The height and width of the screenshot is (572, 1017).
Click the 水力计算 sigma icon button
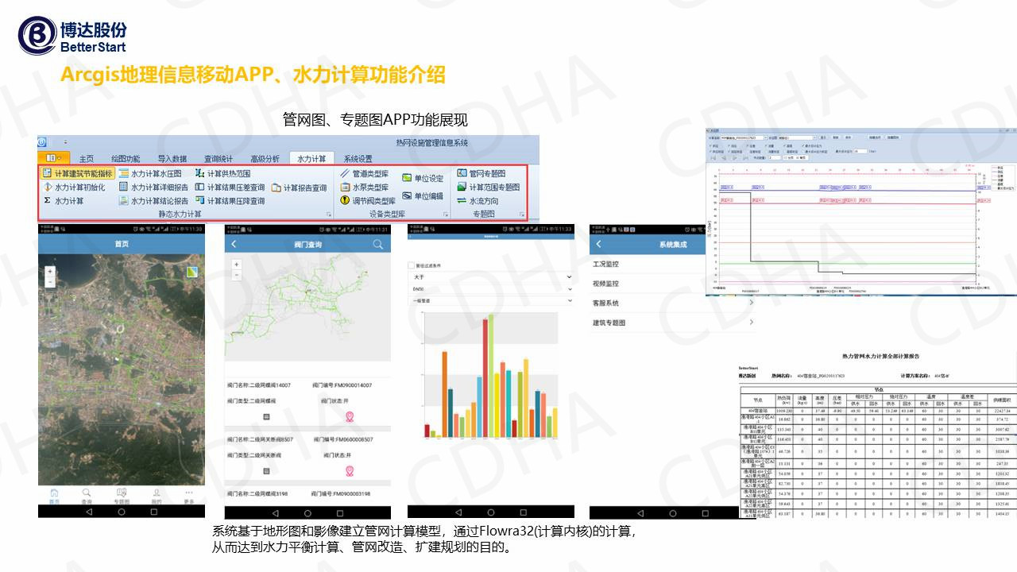pos(48,201)
